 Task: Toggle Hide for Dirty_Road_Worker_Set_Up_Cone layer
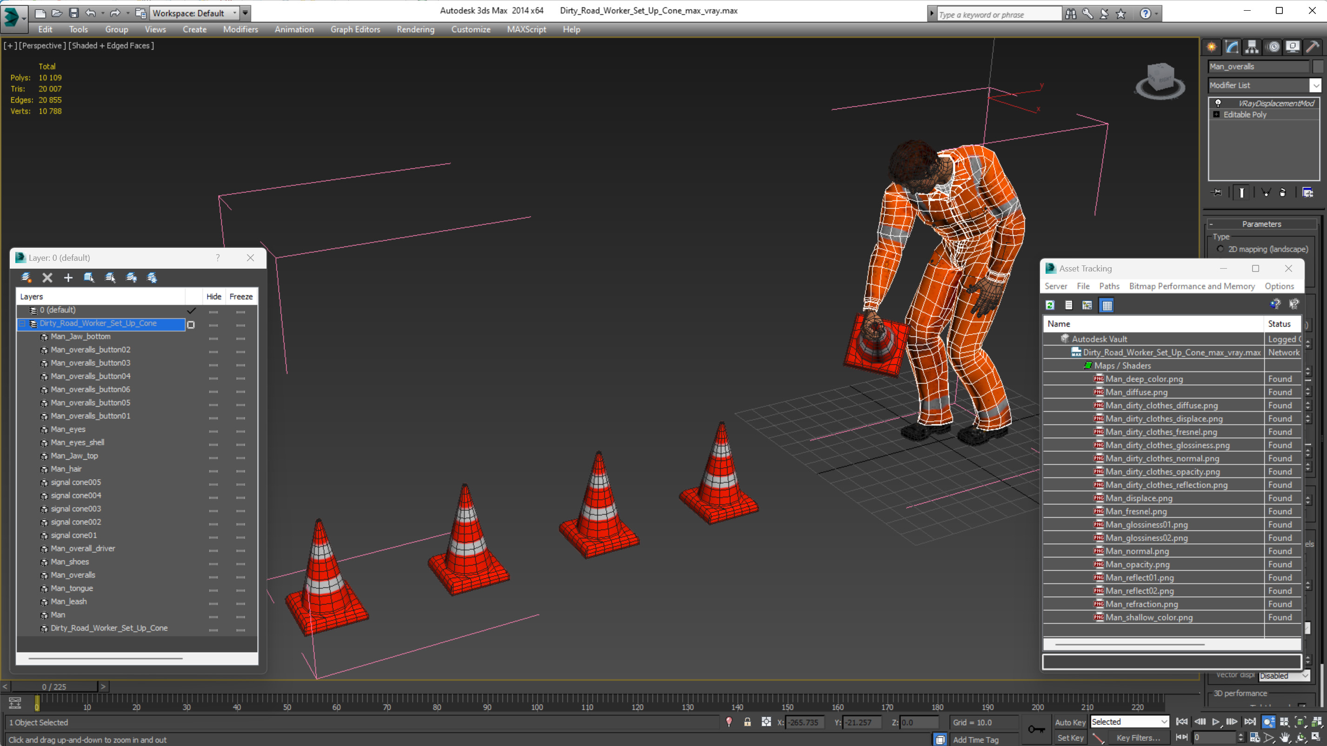coord(213,324)
